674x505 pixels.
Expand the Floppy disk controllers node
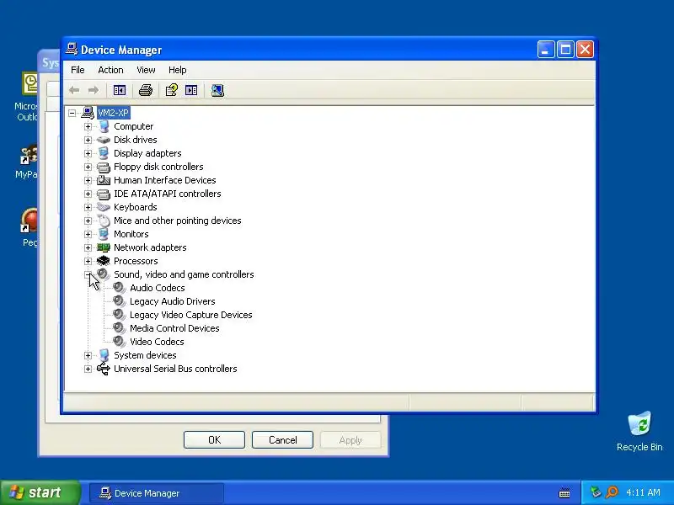click(x=88, y=167)
